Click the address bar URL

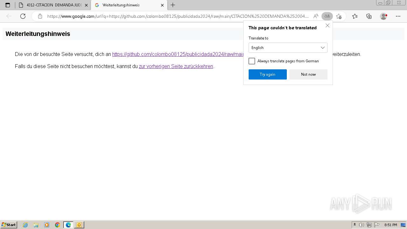pyautogui.click(x=178, y=16)
